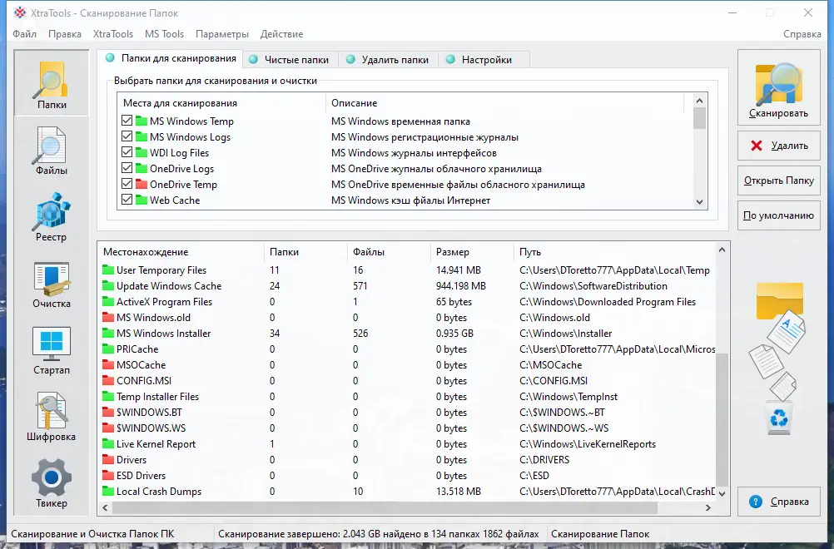The width and height of the screenshot is (834, 549).
Task: Open the Папки section in the sidebar
Action: tap(51, 83)
